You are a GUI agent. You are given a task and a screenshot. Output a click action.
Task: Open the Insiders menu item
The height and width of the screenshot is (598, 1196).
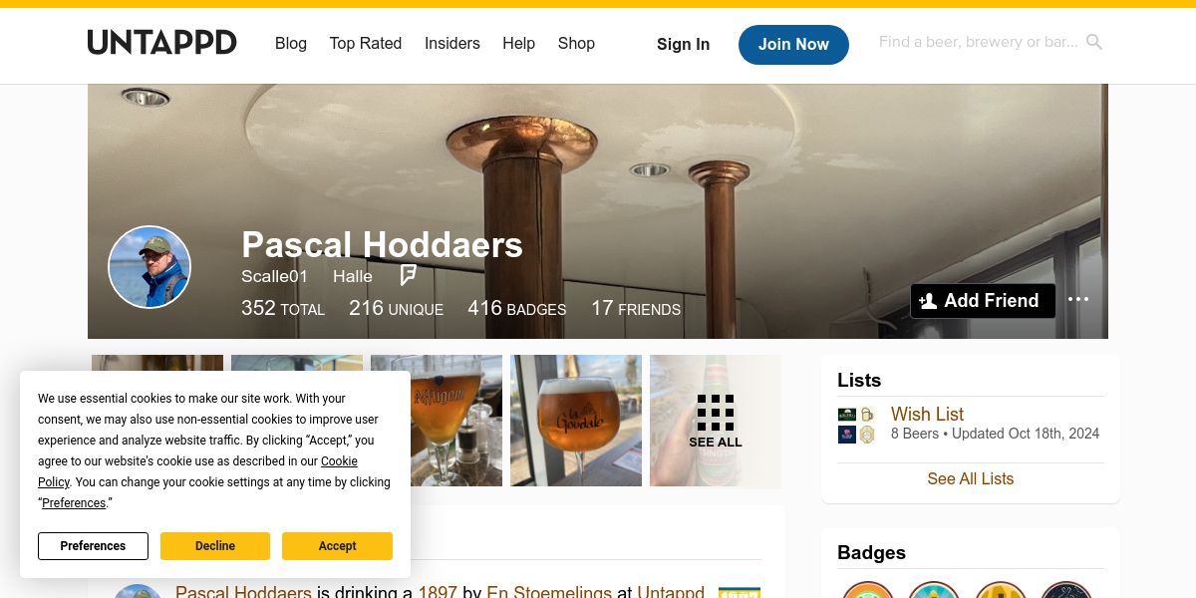[x=452, y=43]
